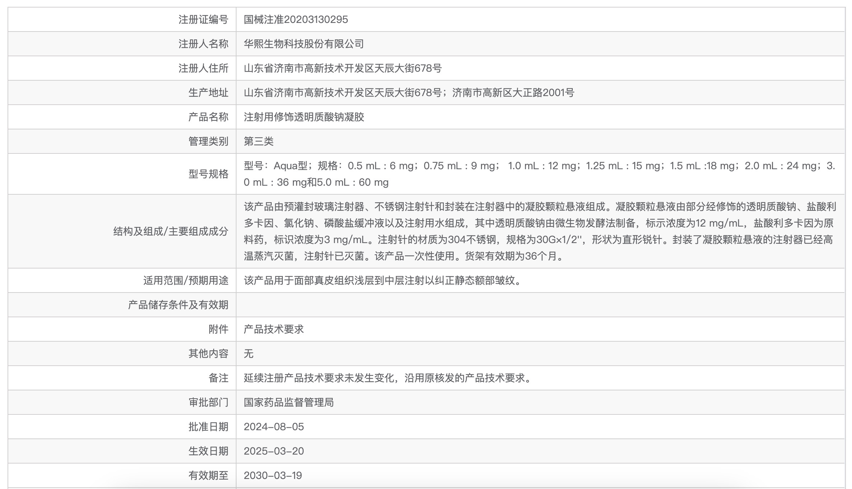Select the management category 第三类

click(x=258, y=141)
